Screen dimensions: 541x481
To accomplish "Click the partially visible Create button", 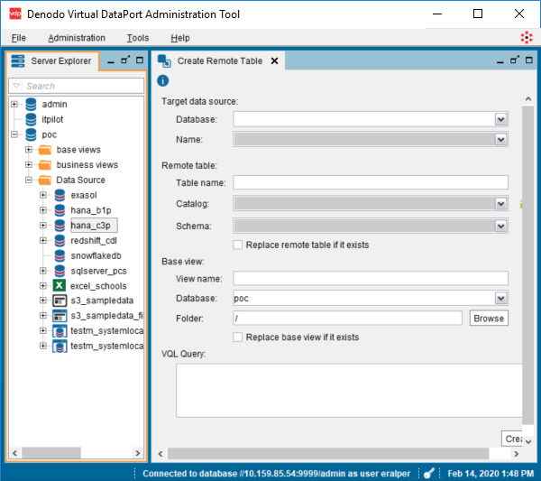I will 512,439.
